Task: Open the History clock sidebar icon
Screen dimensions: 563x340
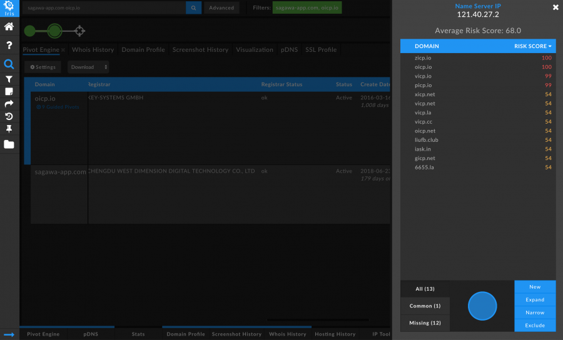Action: pyautogui.click(x=9, y=116)
